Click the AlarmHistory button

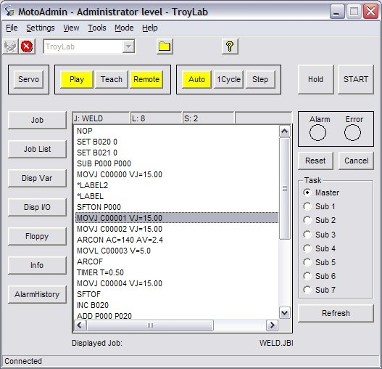click(37, 294)
